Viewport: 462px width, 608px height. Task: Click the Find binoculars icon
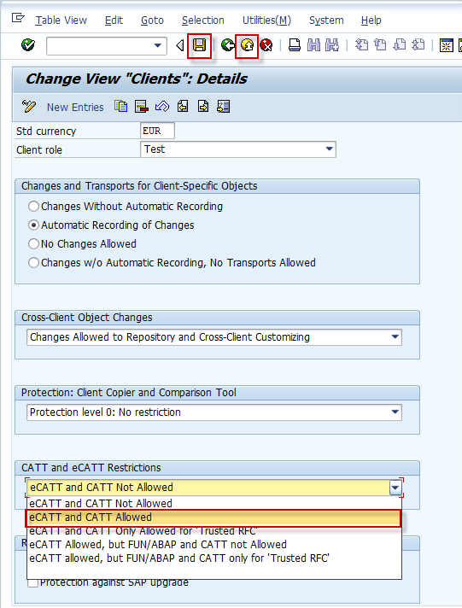point(313,46)
